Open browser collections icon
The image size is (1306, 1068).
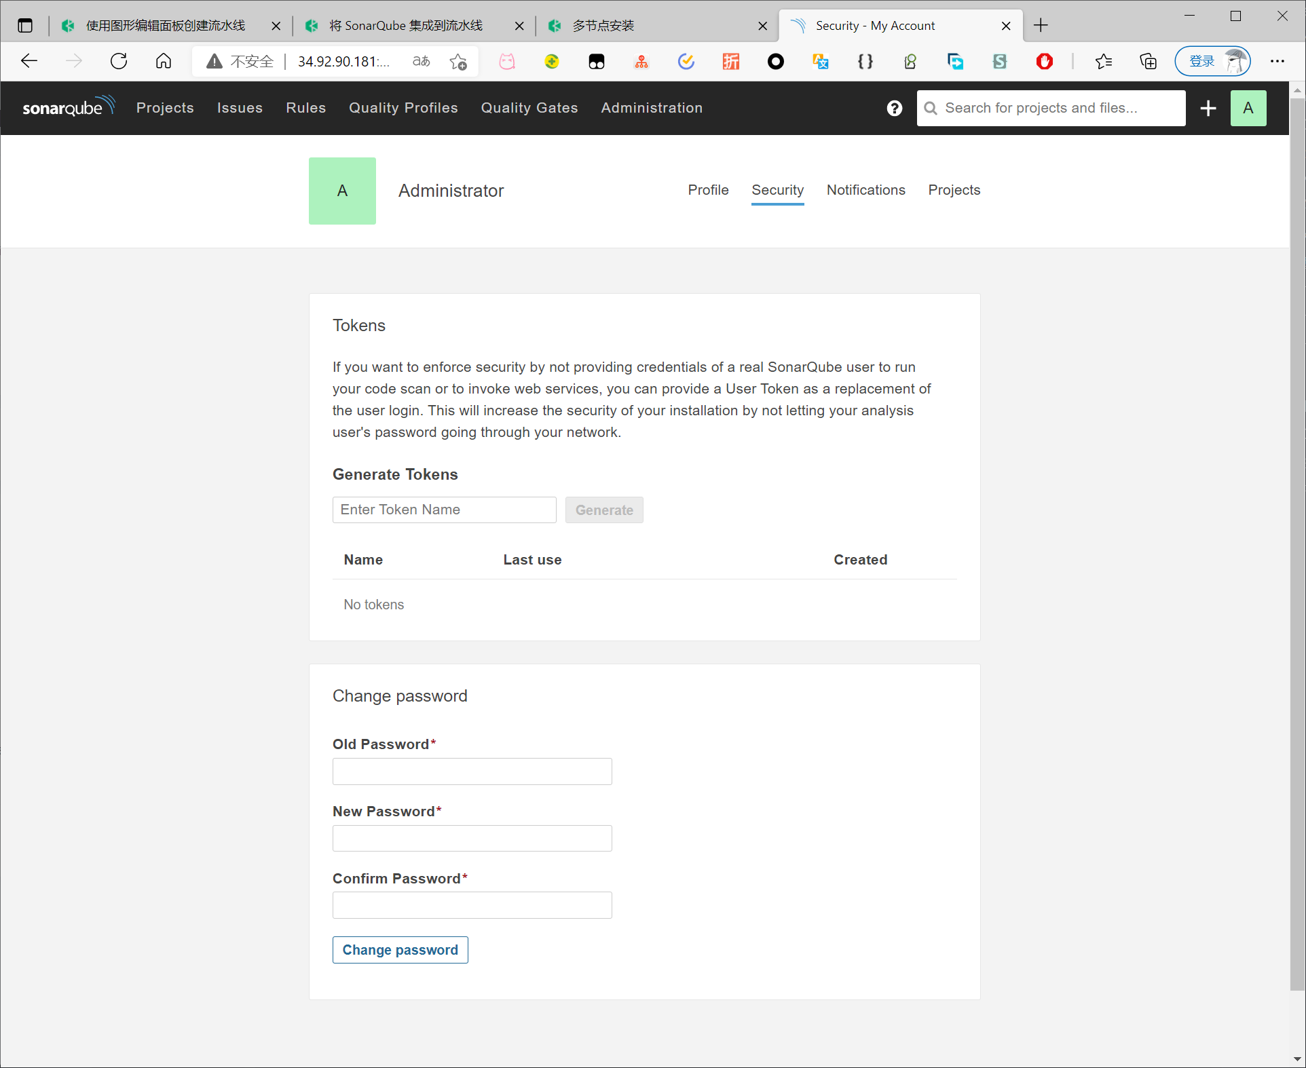pos(1148,62)
